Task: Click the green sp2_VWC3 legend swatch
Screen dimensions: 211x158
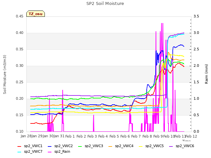Action: point(80,146)
